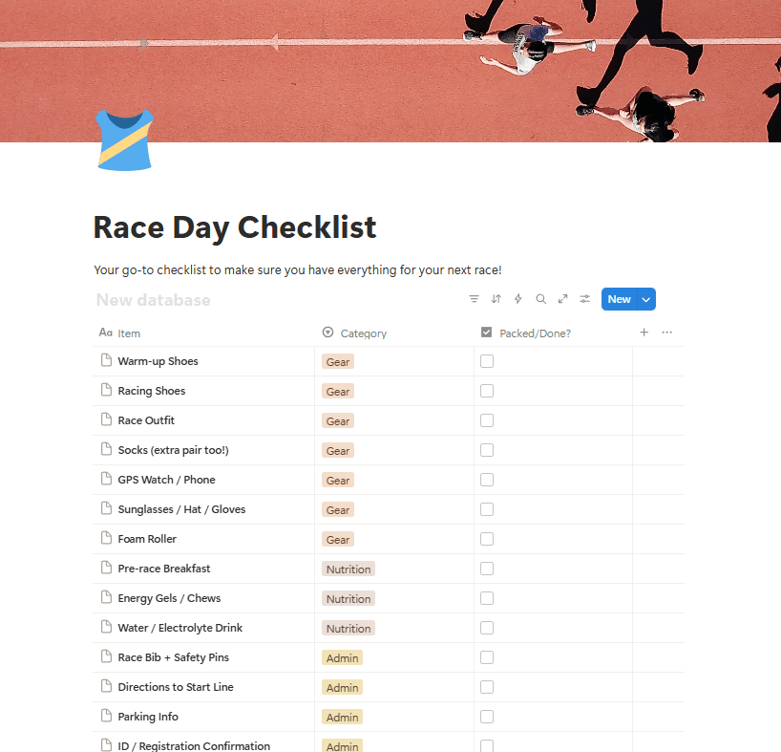Click the running shirt page icon

(x=124, y=140)
